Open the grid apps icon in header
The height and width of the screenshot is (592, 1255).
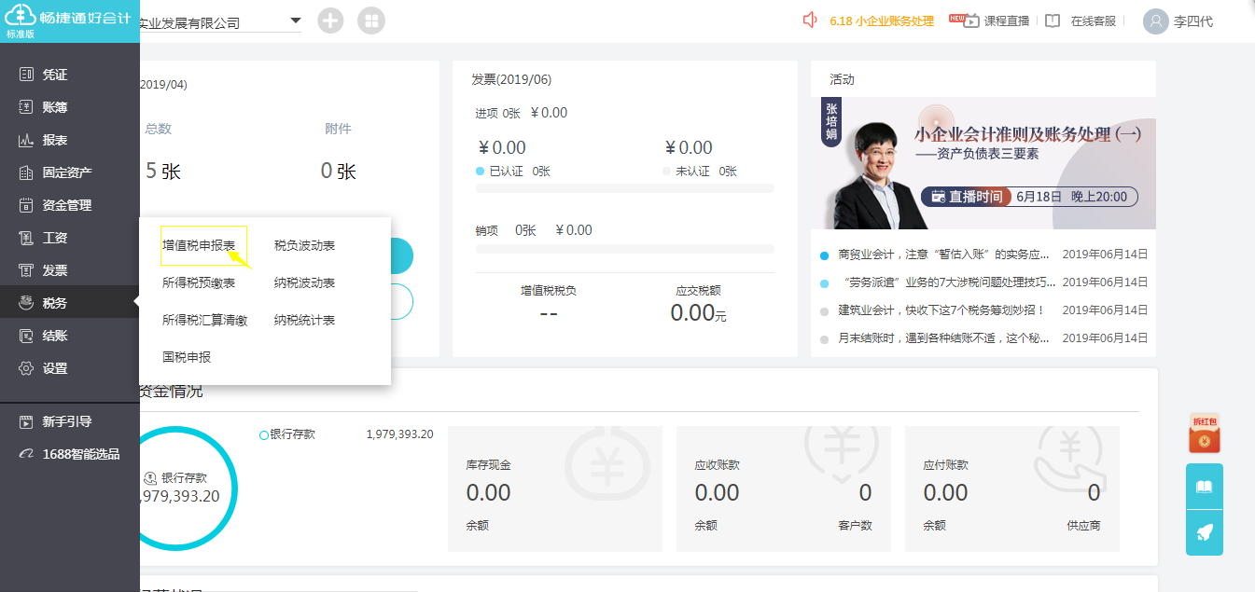pyautogui.click(x=370, y=21)
